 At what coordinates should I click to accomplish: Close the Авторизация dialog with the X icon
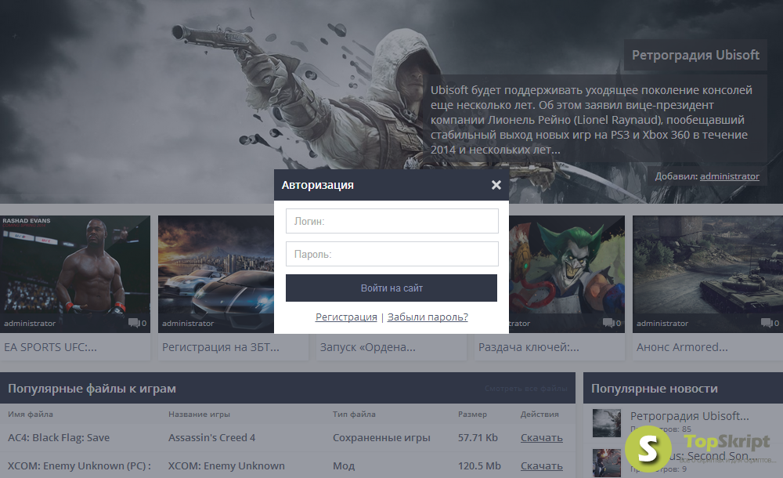(x=496, y=185)
